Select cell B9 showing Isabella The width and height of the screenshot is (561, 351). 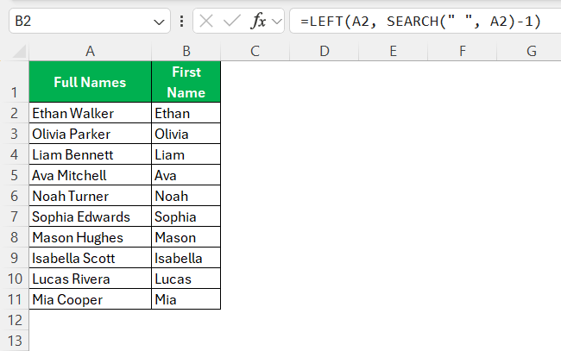point(186,258)
